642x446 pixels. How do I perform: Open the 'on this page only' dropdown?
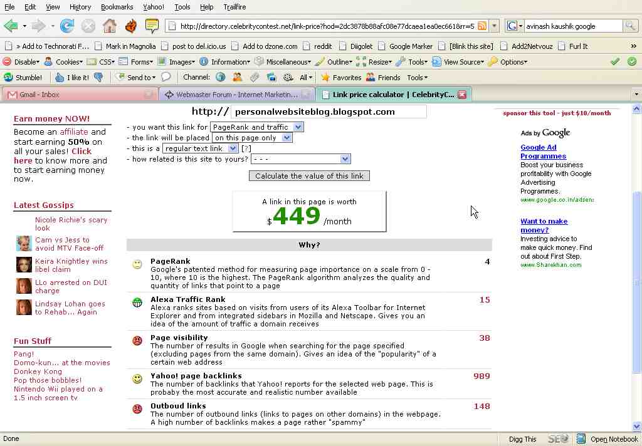pos(252,138)
